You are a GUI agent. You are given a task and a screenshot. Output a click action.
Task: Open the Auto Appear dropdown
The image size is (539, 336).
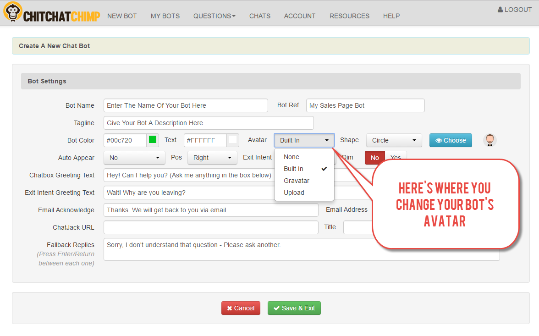click(x=134, y=158)
